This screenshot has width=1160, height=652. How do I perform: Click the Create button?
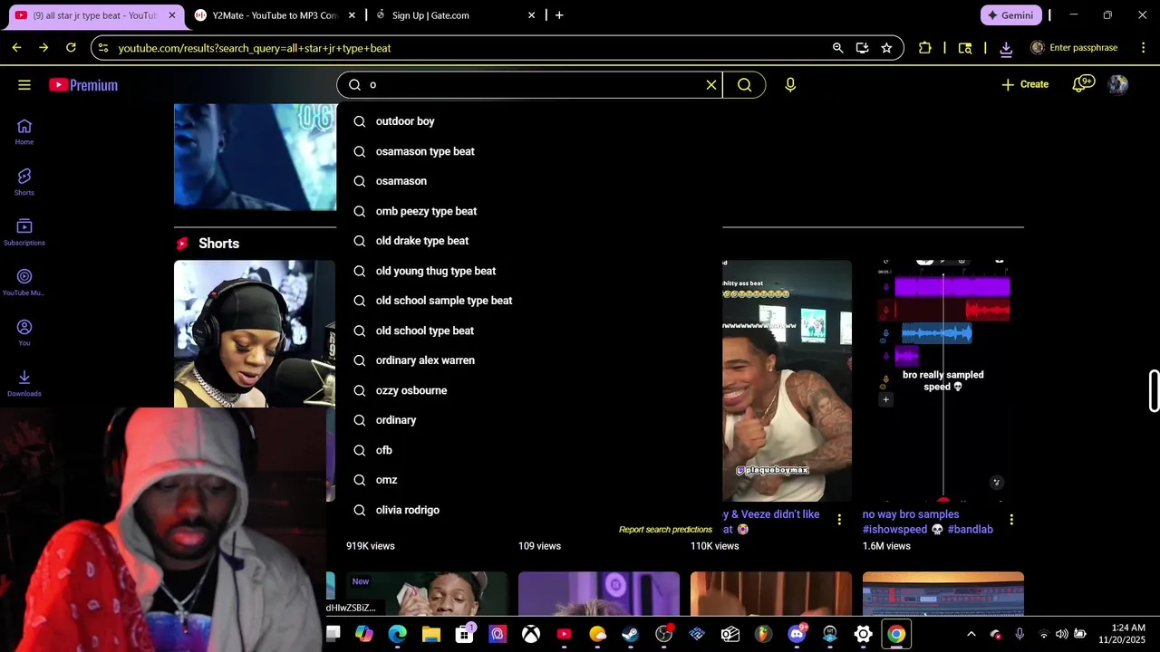[1025, 84]
